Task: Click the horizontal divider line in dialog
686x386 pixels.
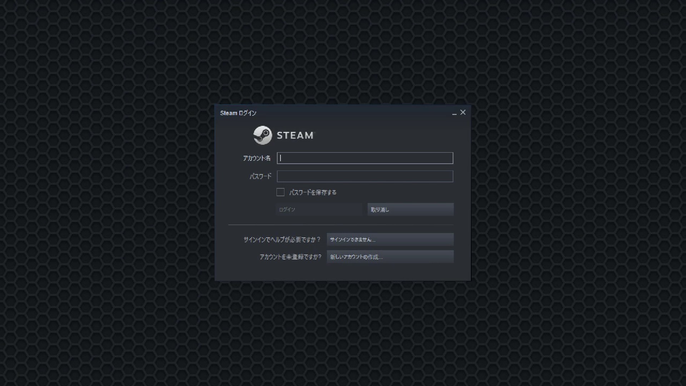Action: tap(340, 225)
